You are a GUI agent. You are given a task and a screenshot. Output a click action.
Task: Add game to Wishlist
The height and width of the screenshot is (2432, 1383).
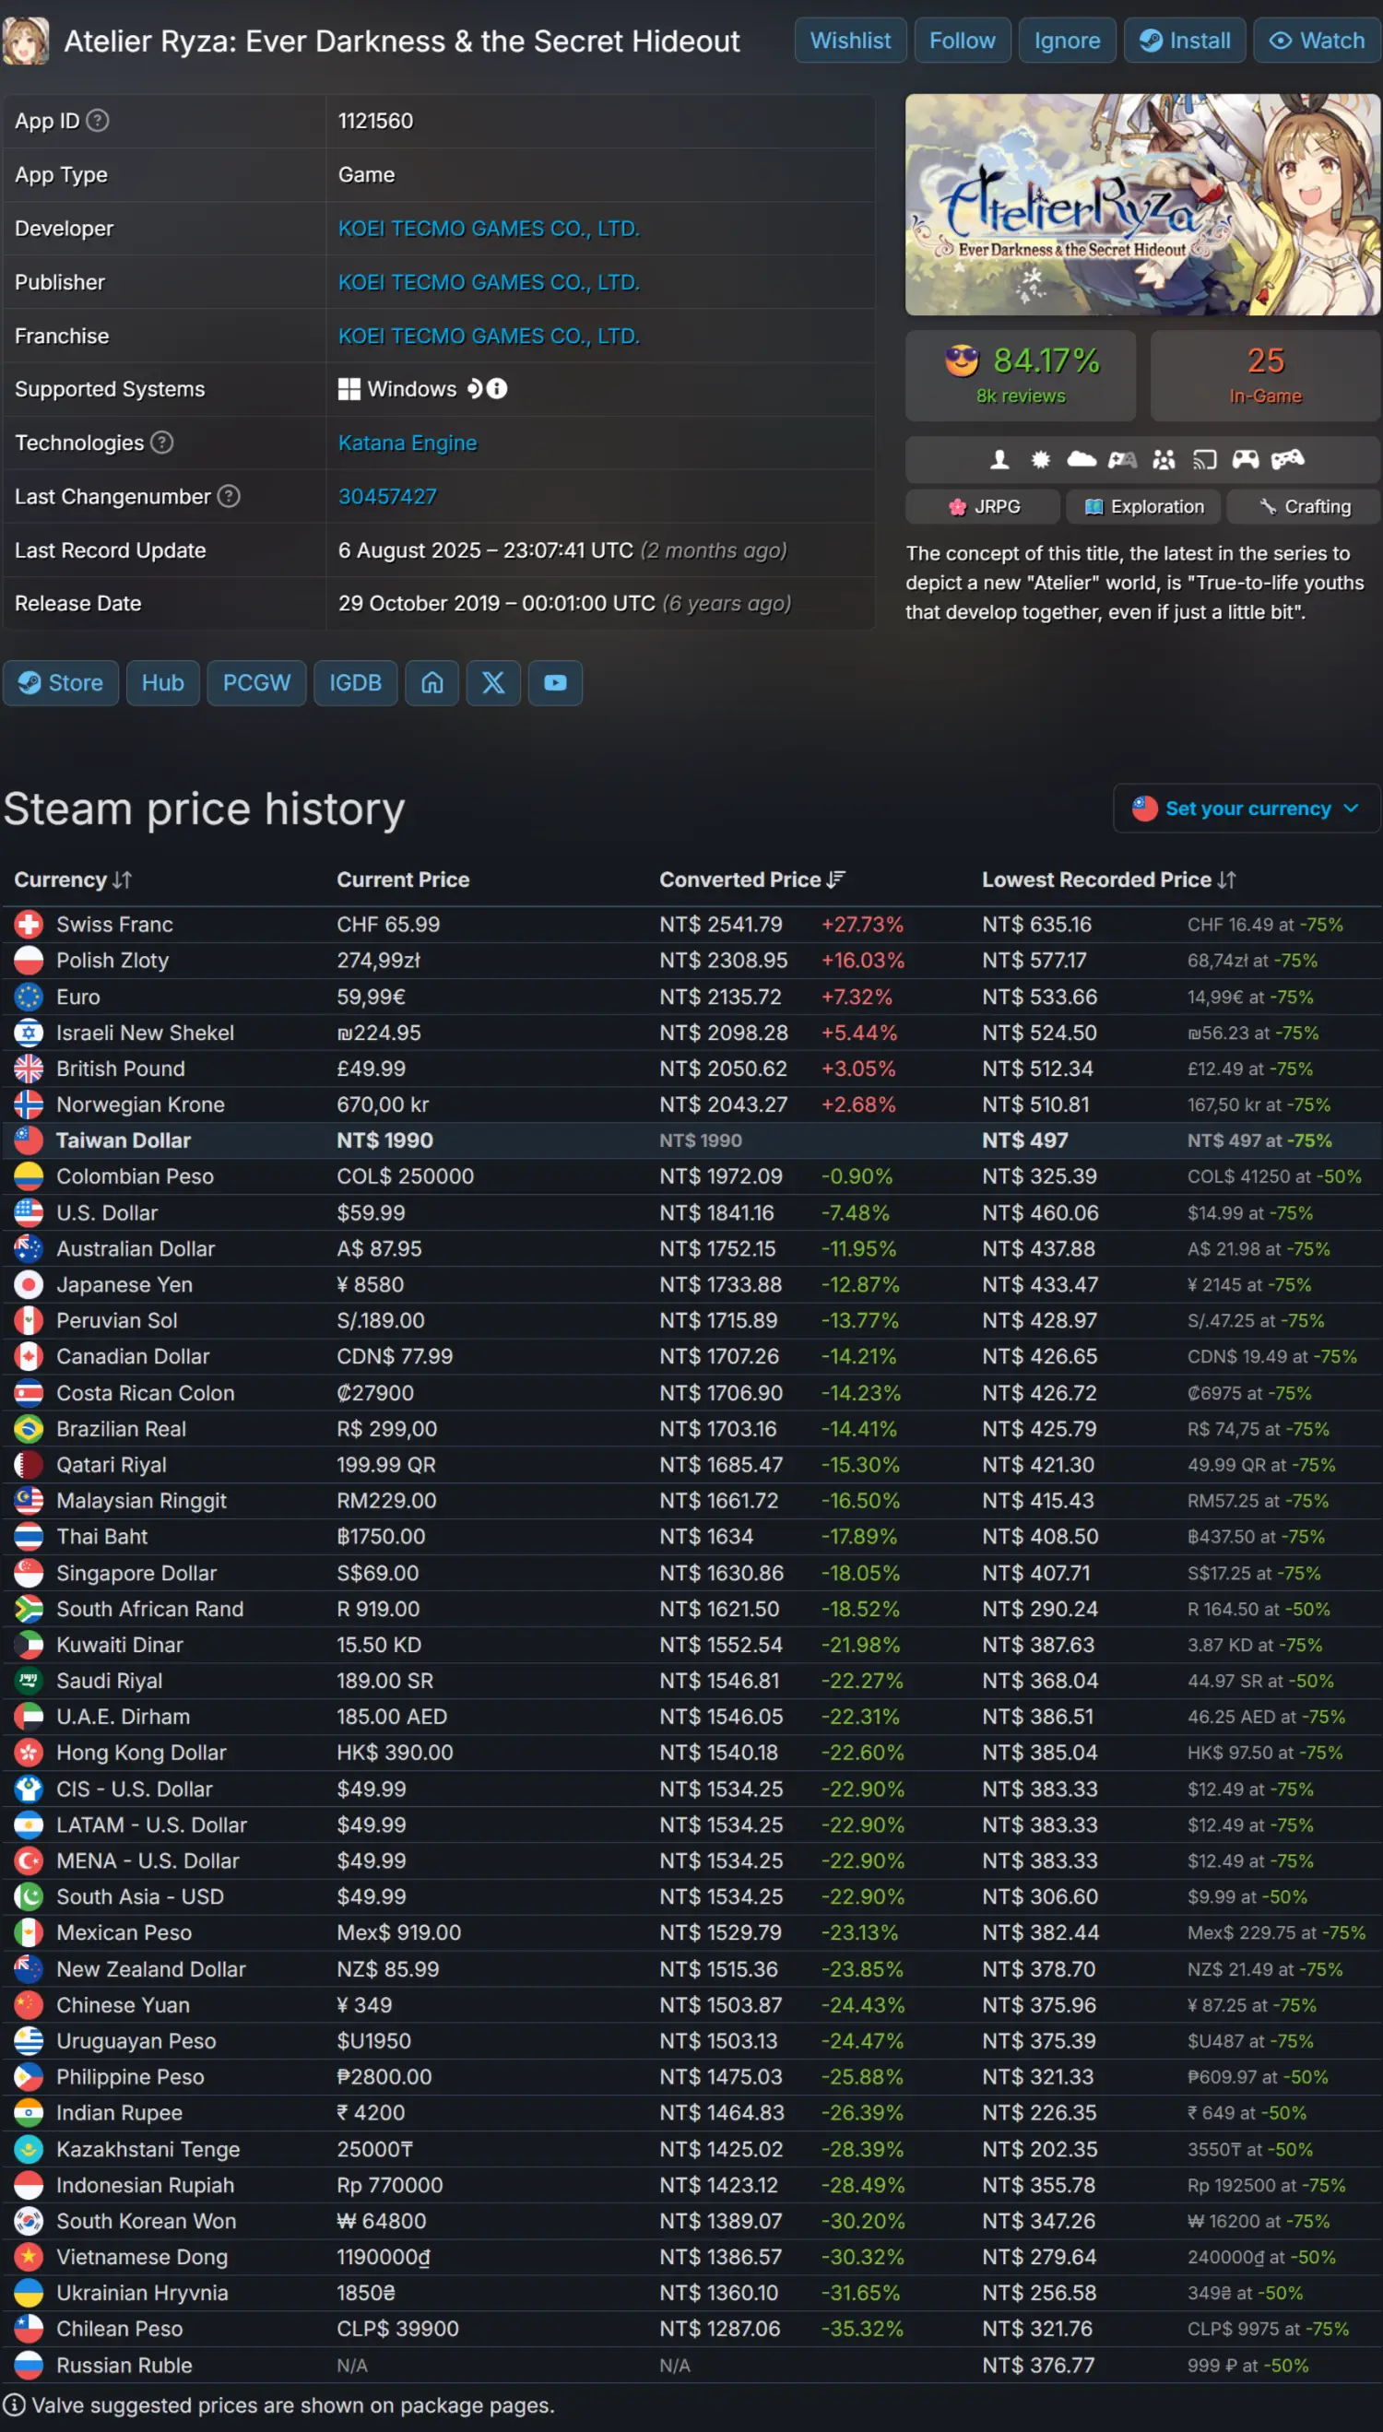(849, 41)
